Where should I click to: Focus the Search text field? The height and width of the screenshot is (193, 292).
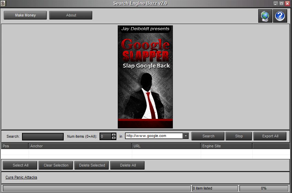coord(43,137)
